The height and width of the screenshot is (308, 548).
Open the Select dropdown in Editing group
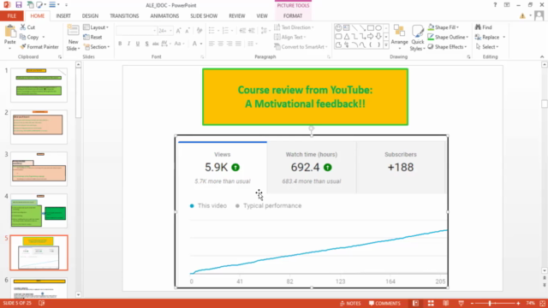coord(487,47)
